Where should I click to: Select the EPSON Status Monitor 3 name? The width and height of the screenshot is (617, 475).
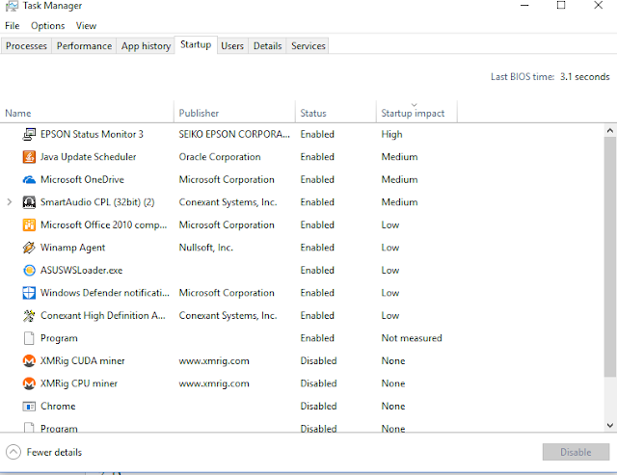pos(92,135)
